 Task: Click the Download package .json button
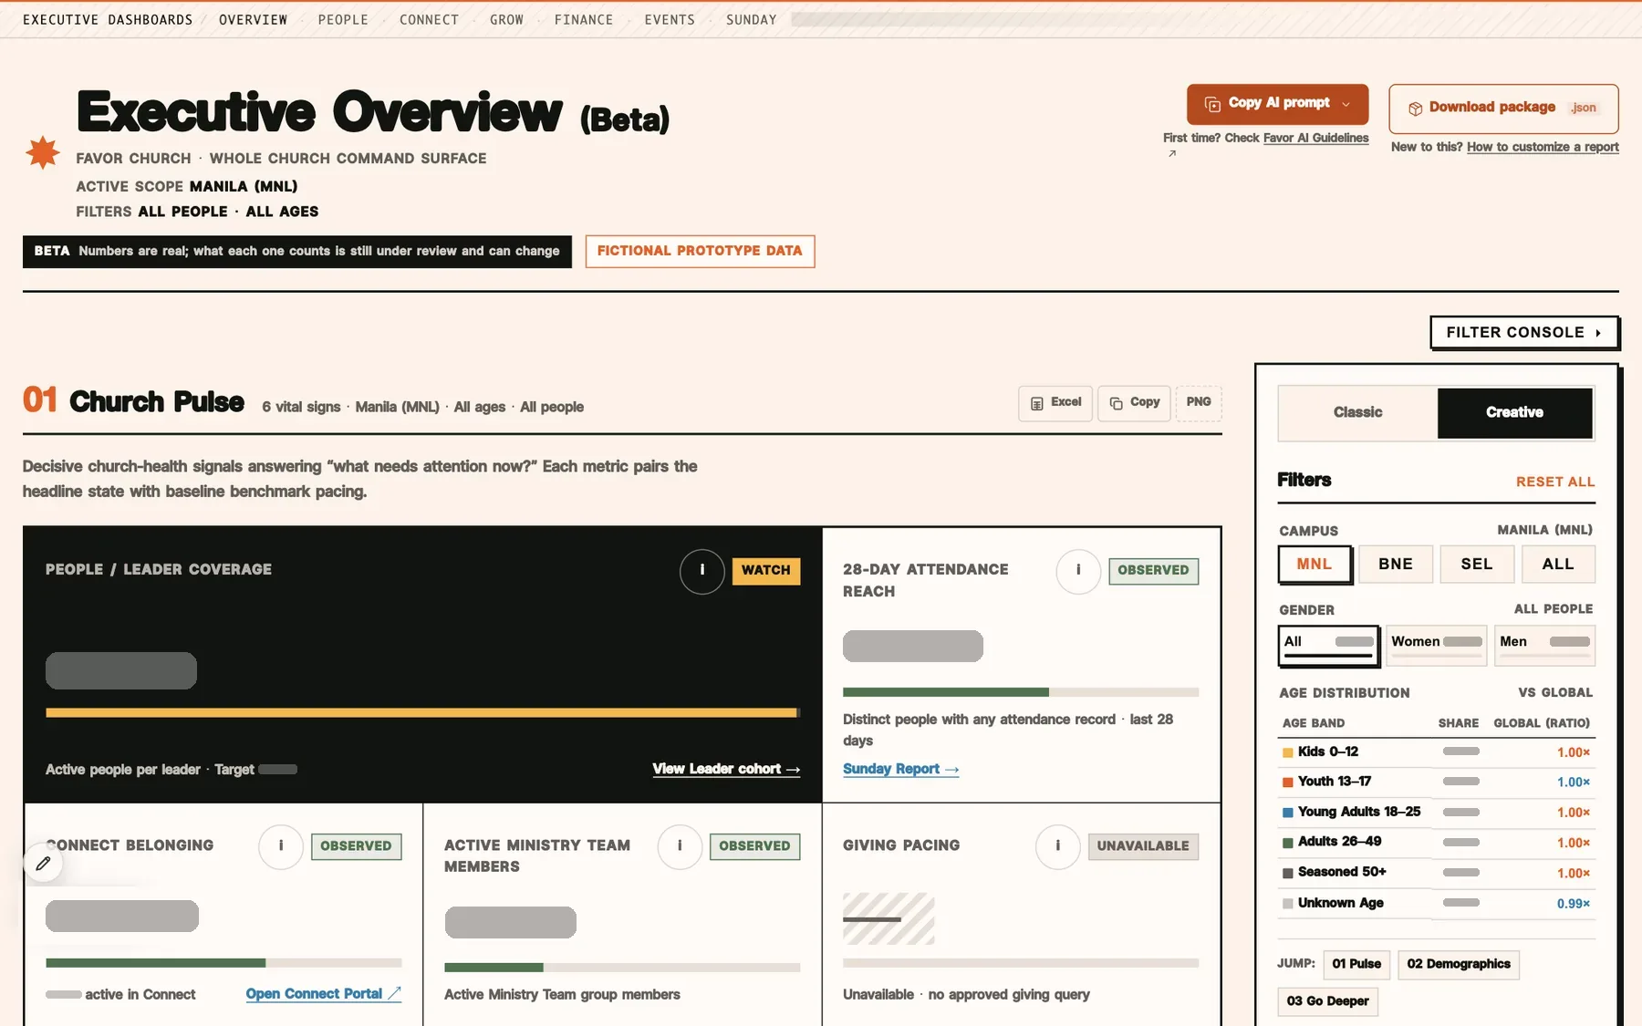click(x=1503, y=109)
